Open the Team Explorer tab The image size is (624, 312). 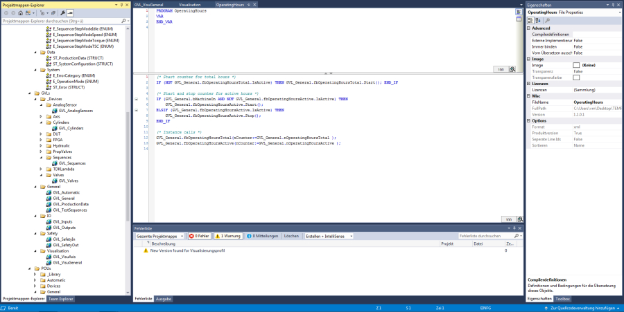click(x=61, y=299)
